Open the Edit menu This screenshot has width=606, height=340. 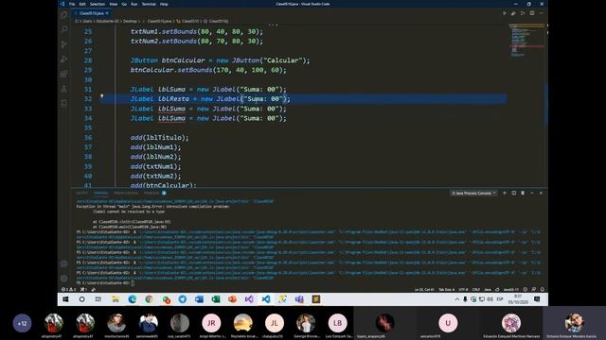pos(82,4)
